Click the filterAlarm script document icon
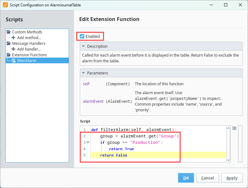This screenshot has width=248, height=188. coord(14,60)
